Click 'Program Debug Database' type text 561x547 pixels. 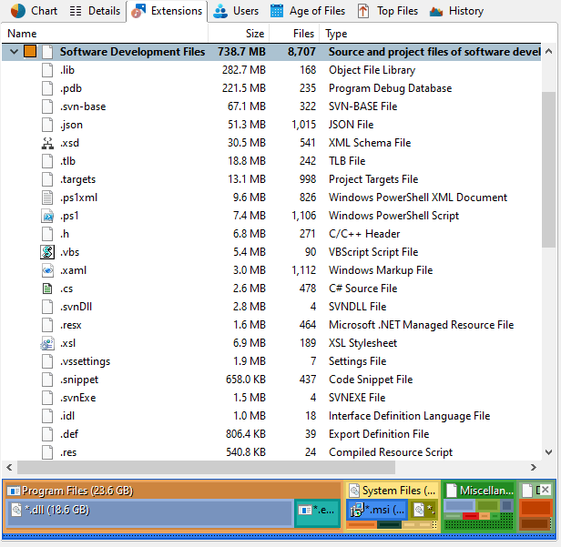pyautogui.click(x=390, y=88)
